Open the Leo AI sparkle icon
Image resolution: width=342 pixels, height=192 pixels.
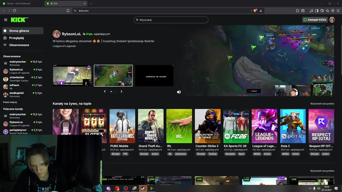tap(327, 11)
